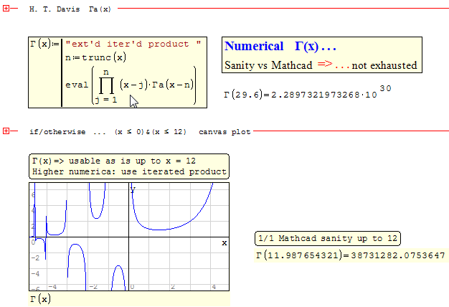Select the Γ(29.6) result expression
Viewport: 449px width, 307px height.
(298, 95)
